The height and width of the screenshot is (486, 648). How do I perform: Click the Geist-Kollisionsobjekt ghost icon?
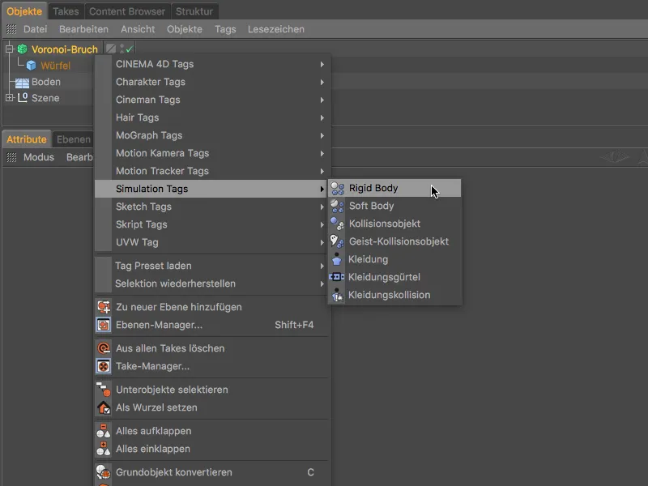coord(337,241)
